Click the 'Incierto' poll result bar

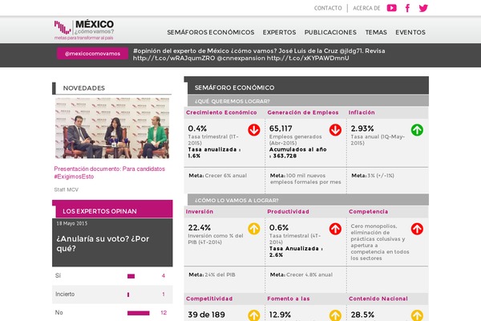(x=128, y=295)
